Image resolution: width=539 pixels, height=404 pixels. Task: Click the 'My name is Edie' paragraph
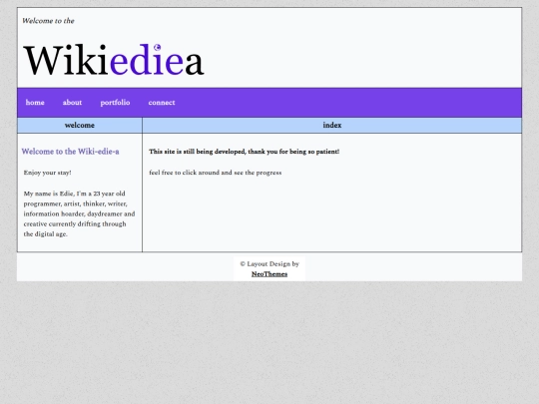click(79, 213)
